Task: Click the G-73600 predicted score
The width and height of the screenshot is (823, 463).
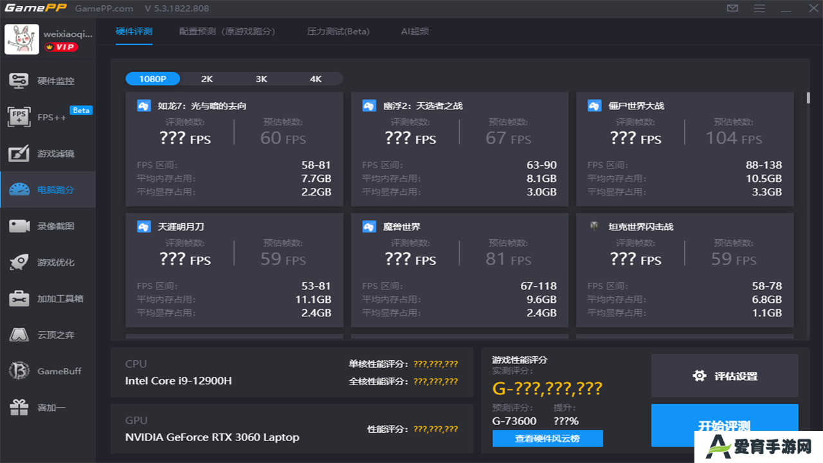Action: 514,421
